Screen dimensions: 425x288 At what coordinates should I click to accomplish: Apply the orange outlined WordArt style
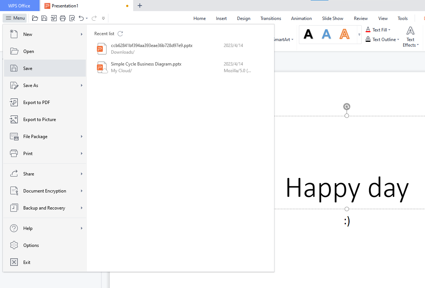point(344,34)
